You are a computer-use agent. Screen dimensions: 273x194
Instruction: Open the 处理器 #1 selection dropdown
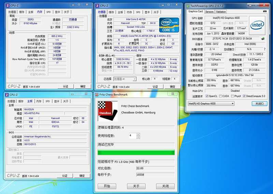[125, 79]
